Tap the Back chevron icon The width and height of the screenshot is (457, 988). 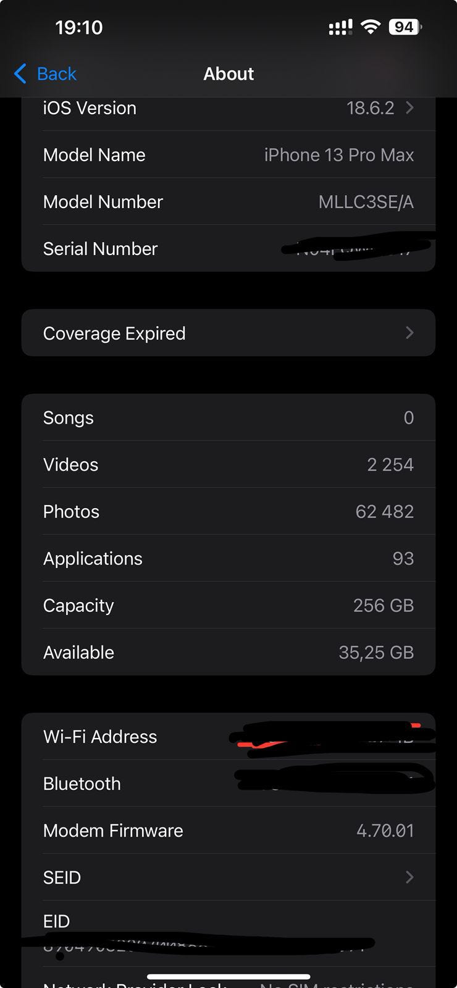(20, 73)
